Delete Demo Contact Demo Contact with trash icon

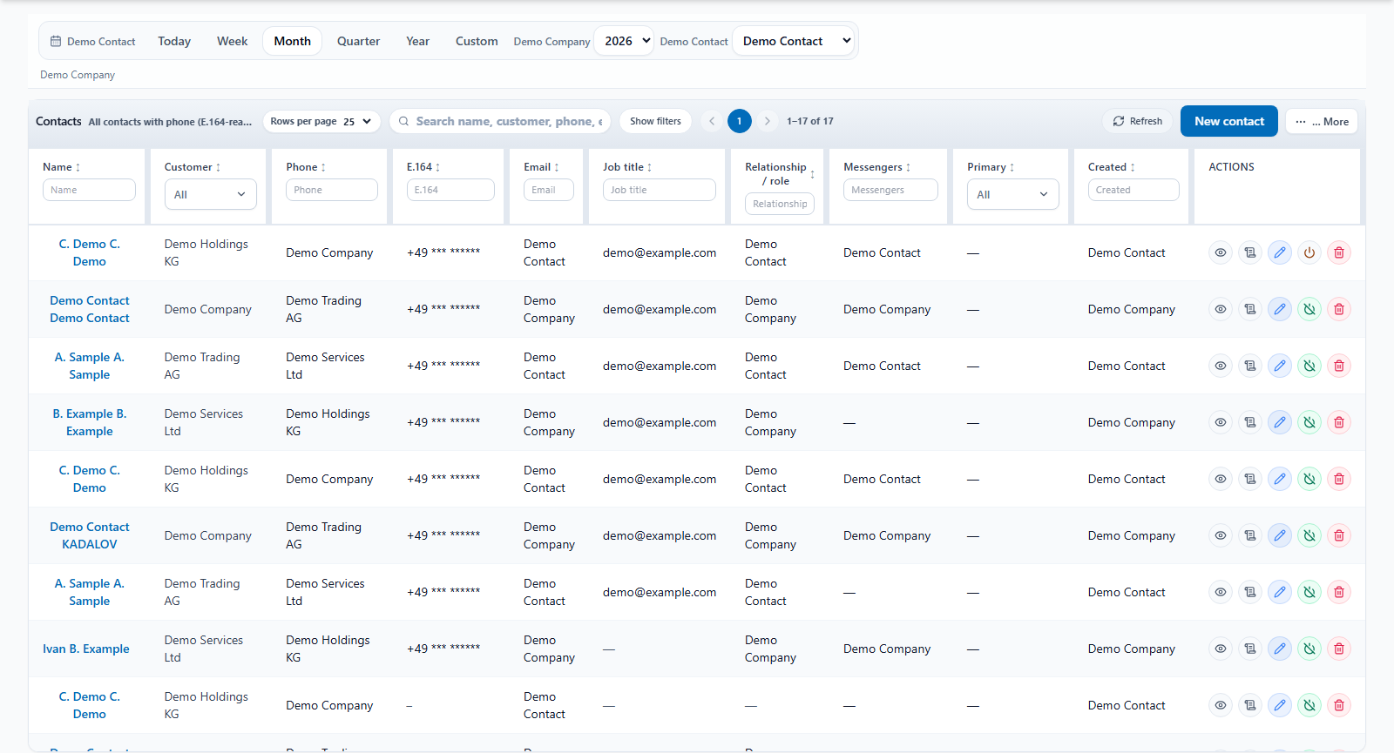pyautogui.click(x=1339, y=309)
